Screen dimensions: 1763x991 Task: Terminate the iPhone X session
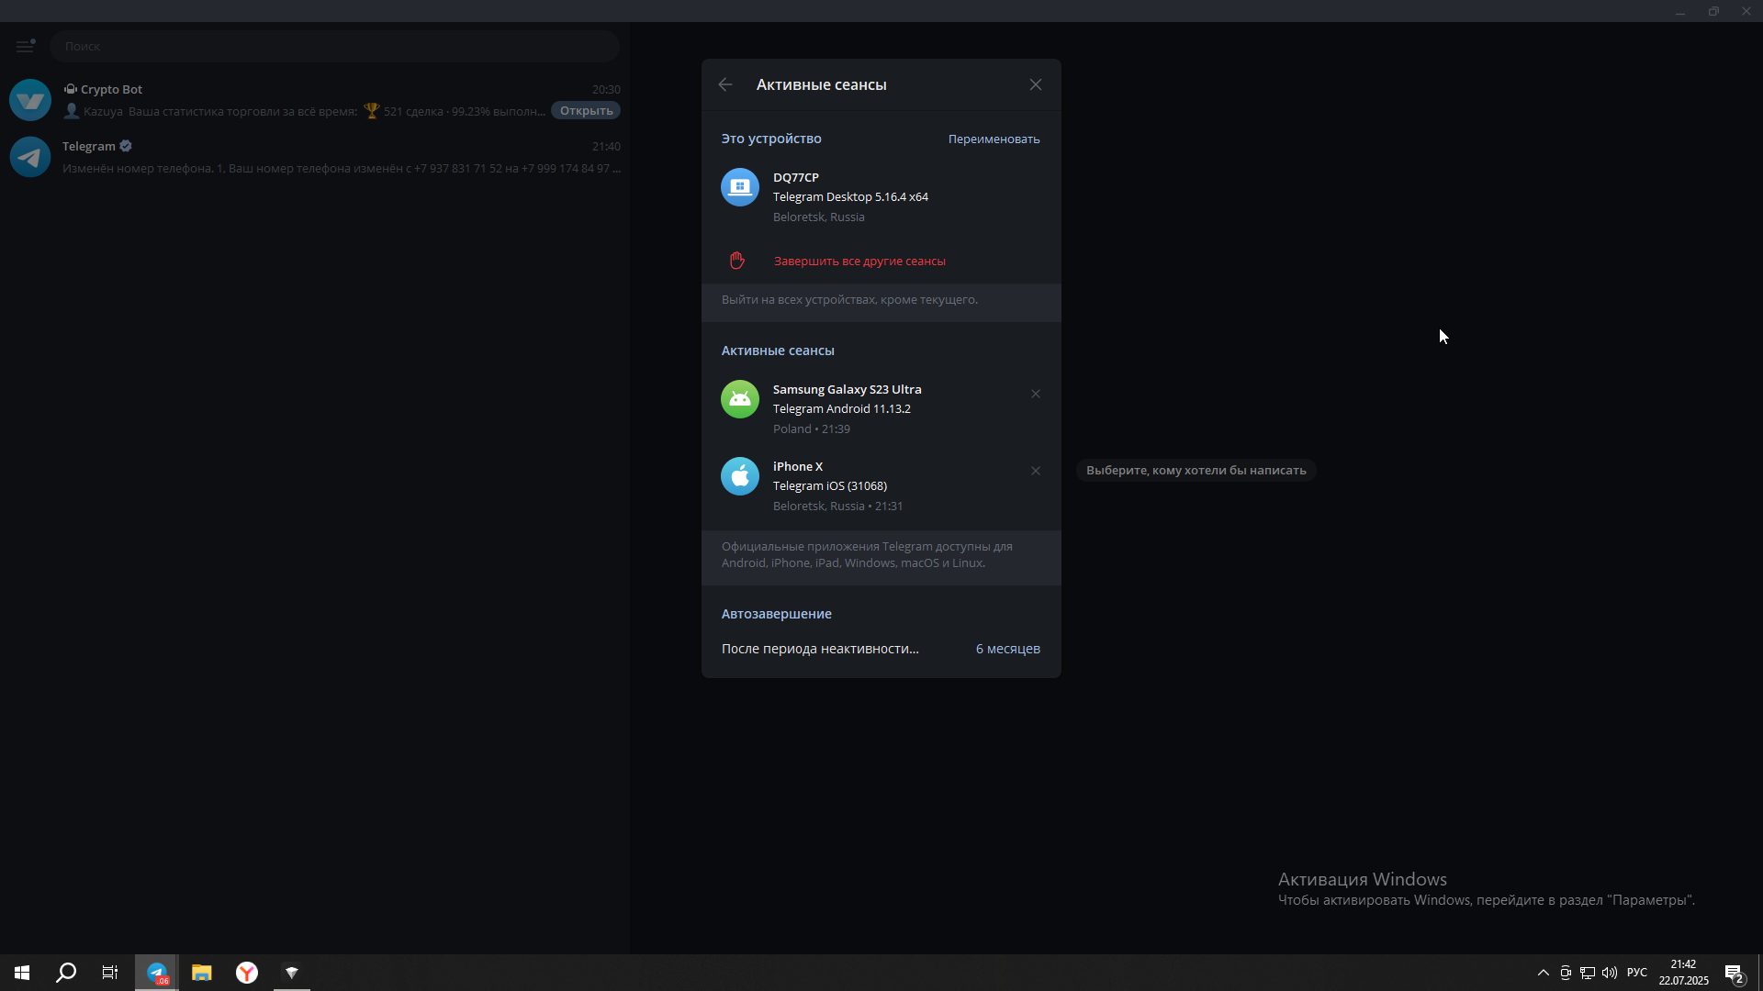click(x=1036, y=471)
